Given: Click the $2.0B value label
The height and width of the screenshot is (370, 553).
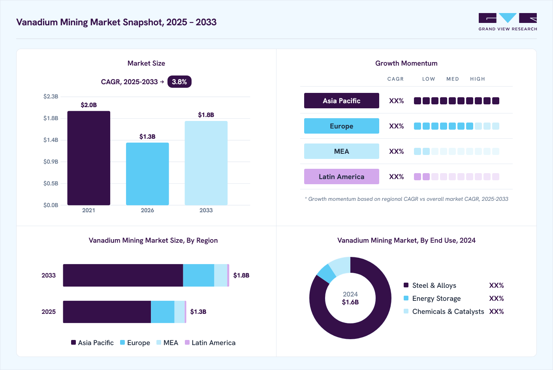Looking at the screenshot, I should coord(89,105).
